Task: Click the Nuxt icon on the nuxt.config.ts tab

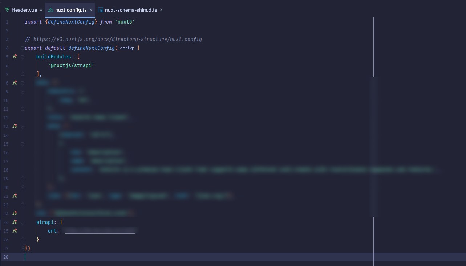Action: (50, 10)
